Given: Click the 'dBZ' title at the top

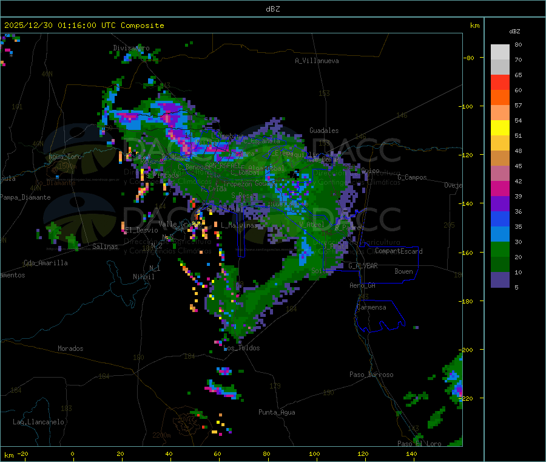Looking at the screenshot, I should pyautogui.click(x=272, y=9).
